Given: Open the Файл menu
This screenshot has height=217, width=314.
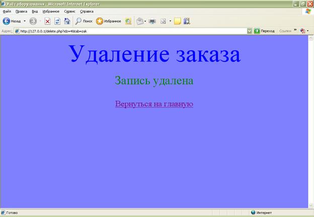Looking at the screenshot, I should pyautogui.click(x=7, y=11).
